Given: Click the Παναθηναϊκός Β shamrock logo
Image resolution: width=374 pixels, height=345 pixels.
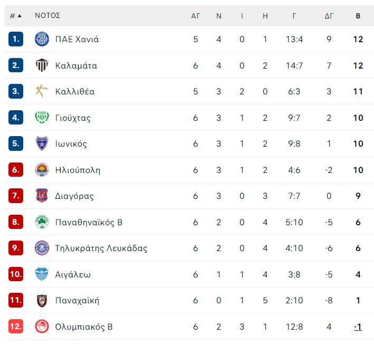Looking at the screenshot, I should (42, 222).
